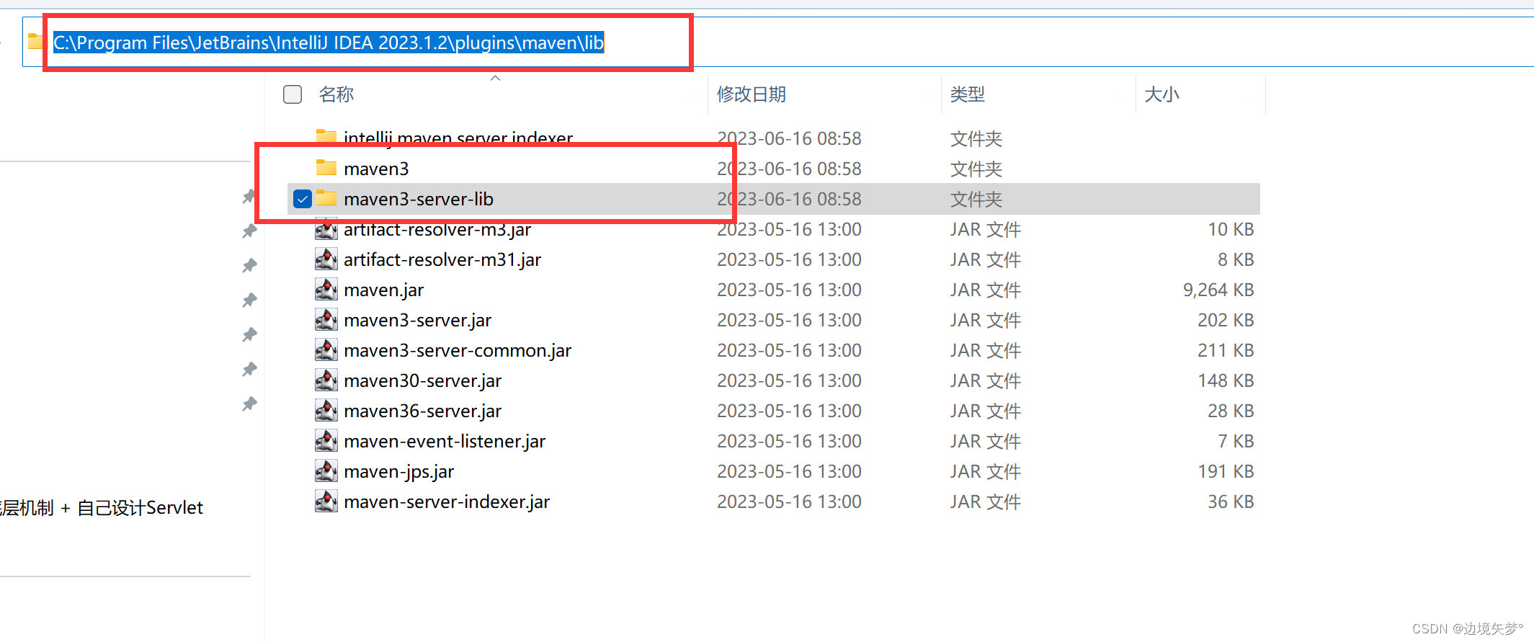This screenshot has height=642, width=1534.
Task: Click the 文件夹 type of the maven3 folder
Action: pos(976,169)
